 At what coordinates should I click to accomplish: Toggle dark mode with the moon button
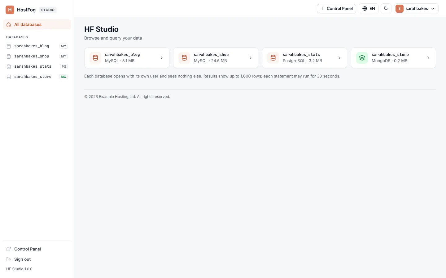coord(386,8)
